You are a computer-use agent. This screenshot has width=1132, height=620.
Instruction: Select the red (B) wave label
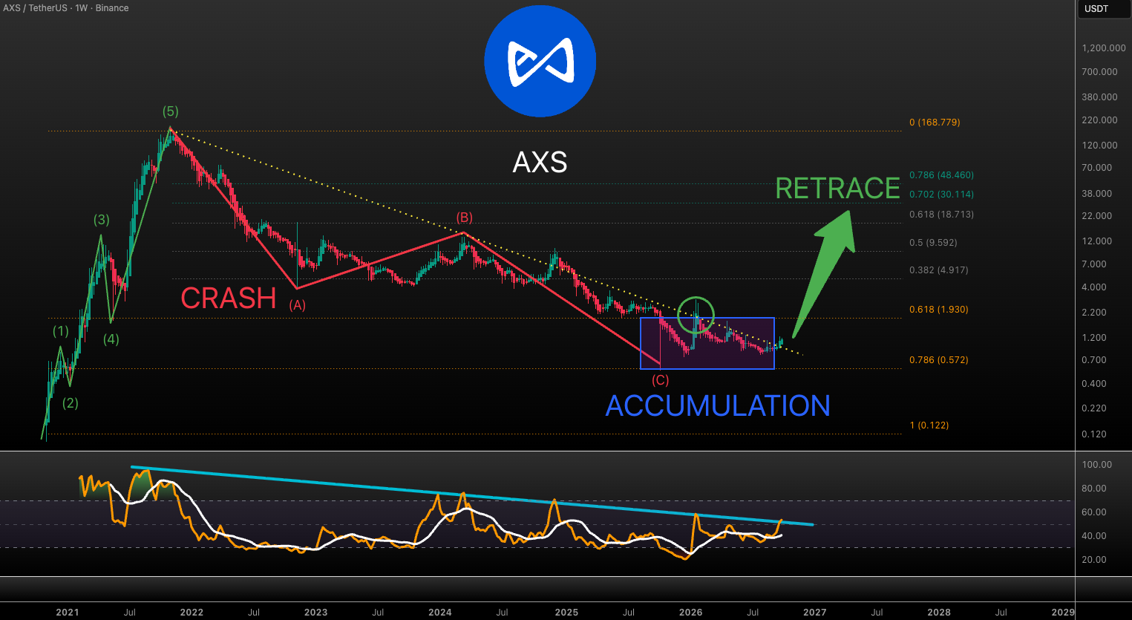(x=464, y=218)
